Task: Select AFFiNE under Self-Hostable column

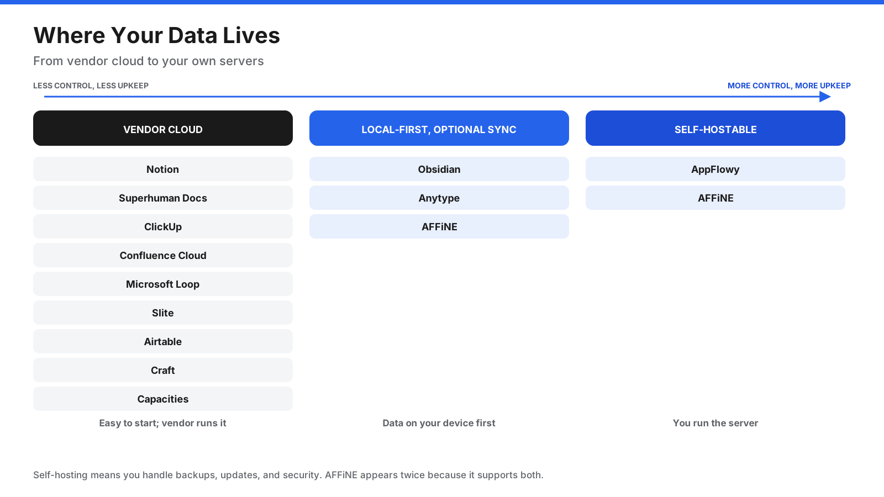Action: pyautogui.click(x=715, y=198)
